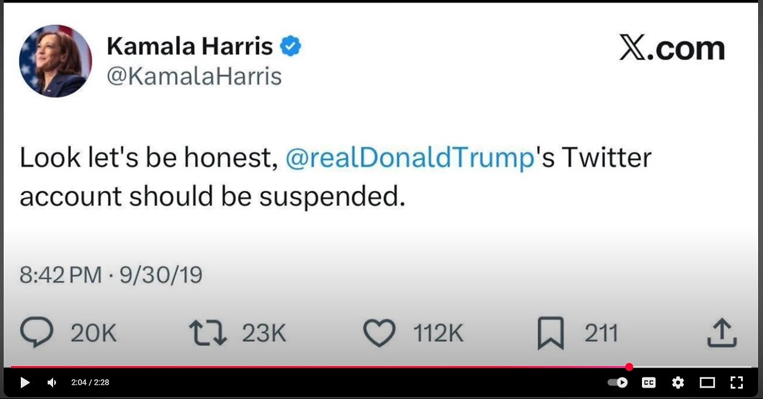
Task: Click the blue verified badge
Action: 291,46
